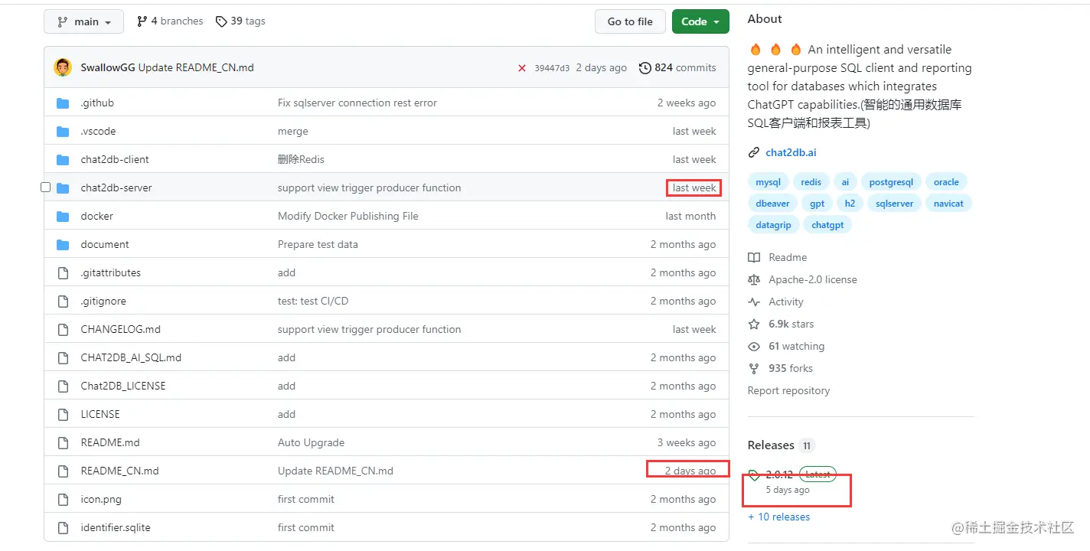Screen dimensions: 1090x551
Task: Click the CHANGELOG.md file icon
Action: pos(63,329)
